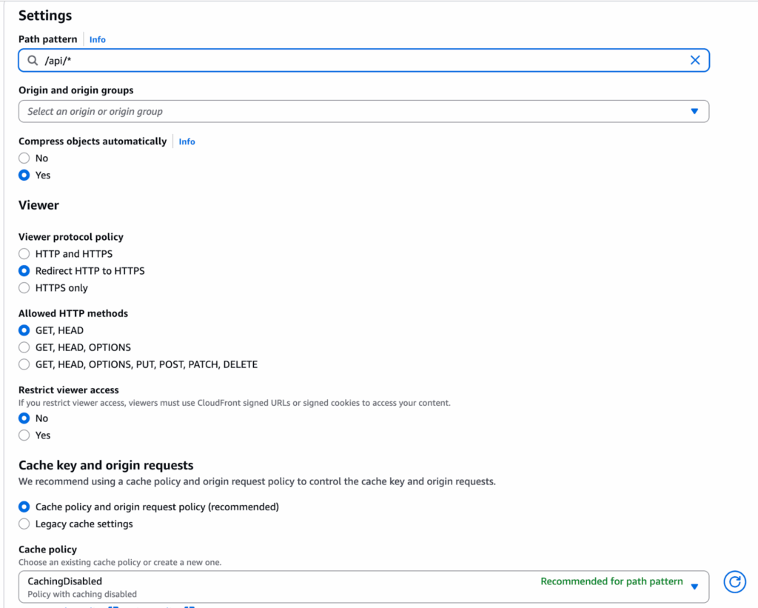Select GET, HEAD allowed methods
The width and height of the screenshot is (758, 608).
pos(24,330)
